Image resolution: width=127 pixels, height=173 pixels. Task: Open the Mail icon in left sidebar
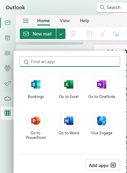tap(8, 22)
